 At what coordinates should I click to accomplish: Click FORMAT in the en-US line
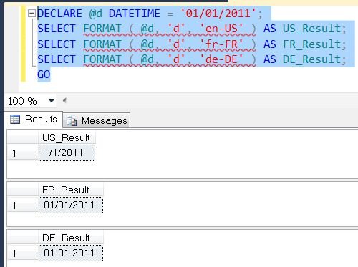coord(102,29)
